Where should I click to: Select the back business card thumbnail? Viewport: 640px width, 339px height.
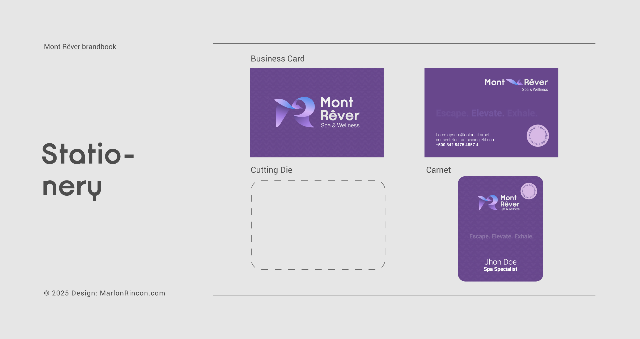pyautogui.click(x=491, y=113)
